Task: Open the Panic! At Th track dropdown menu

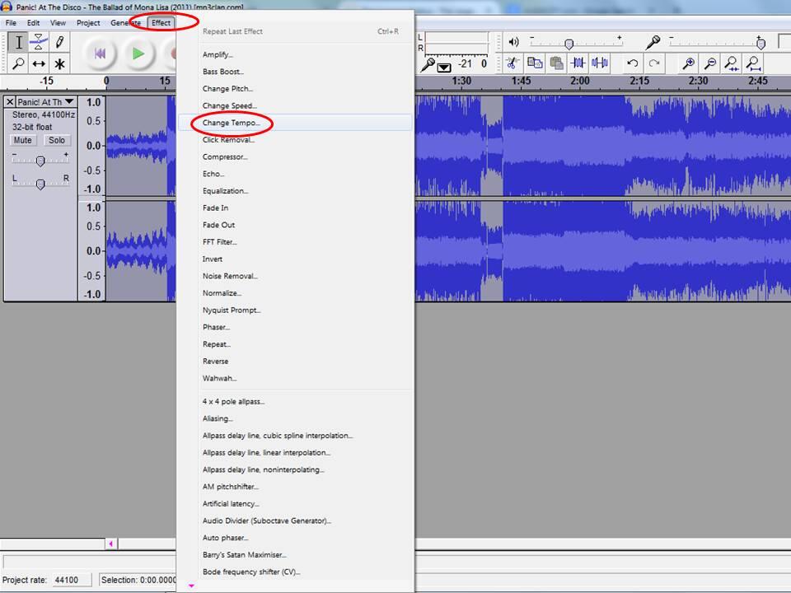Action: pyautogui.click(x=46, y=102)
